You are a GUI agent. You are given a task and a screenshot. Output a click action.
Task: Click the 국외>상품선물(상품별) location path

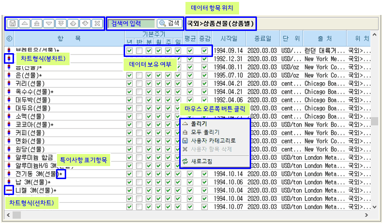[221, 24]
